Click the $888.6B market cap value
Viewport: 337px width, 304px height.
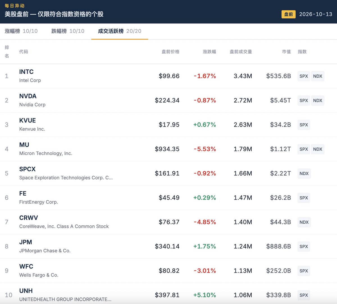[279, 246]
